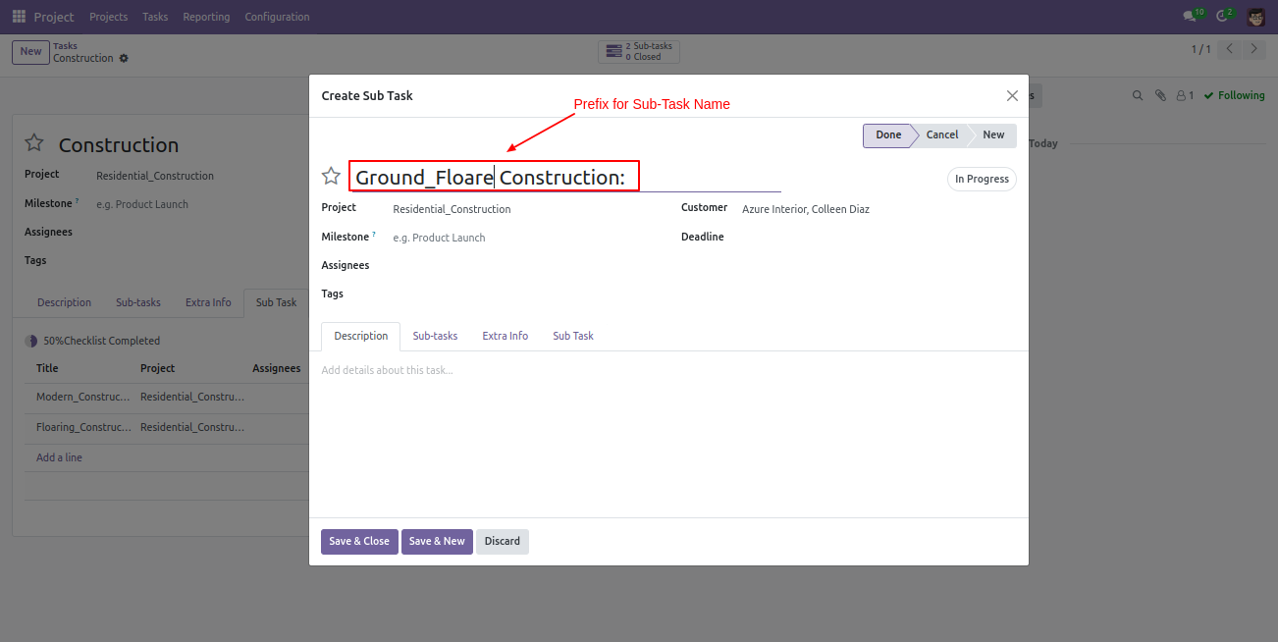Click 'Add a line' in the sub task list
This screenshot has height=642, width=1278.
click(x=59, y=457)
